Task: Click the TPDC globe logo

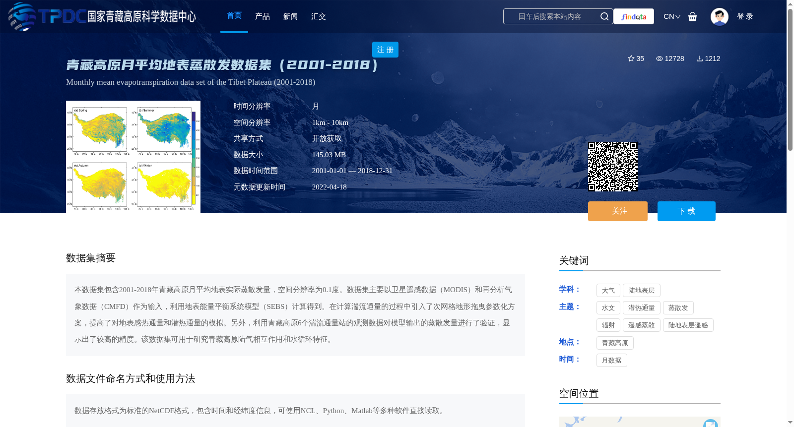Action: [x=22, y=16]
